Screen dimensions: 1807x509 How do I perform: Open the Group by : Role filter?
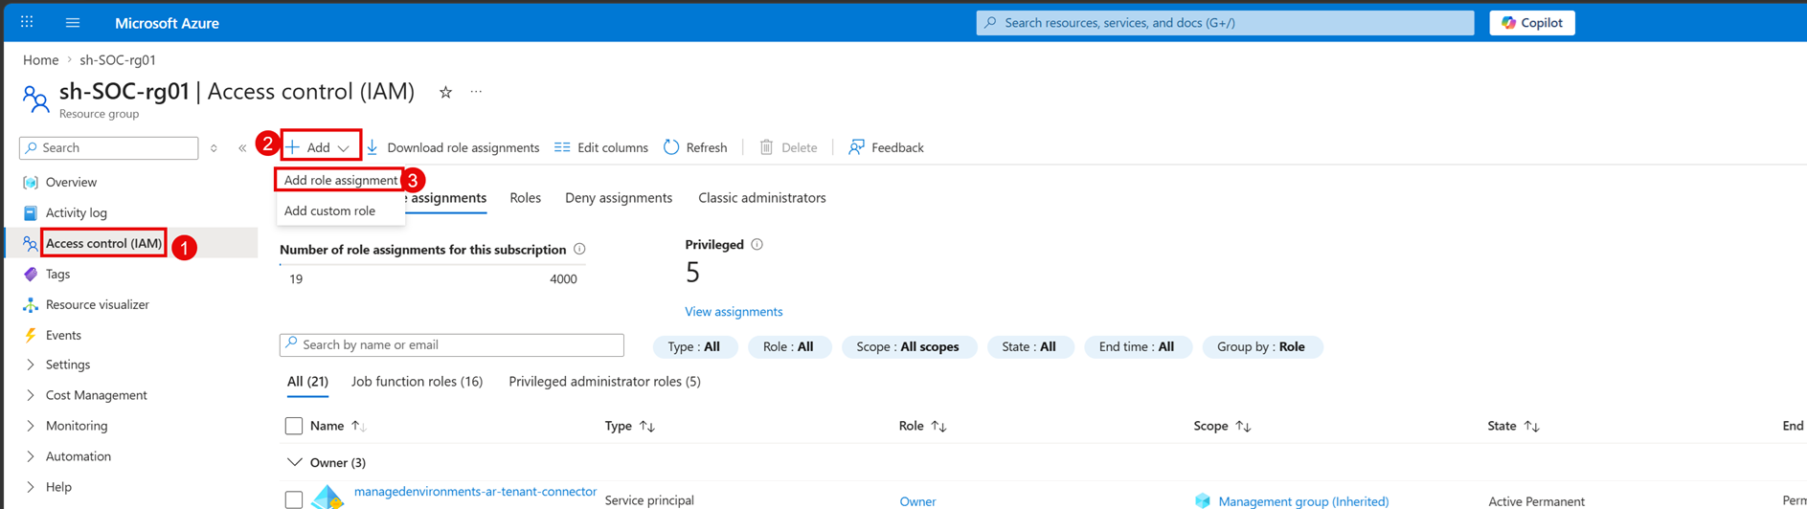pos(1261,346)
